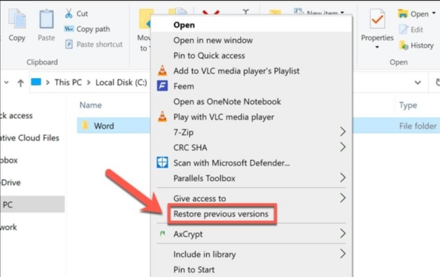Expand the AxCrypt submenu arrow
Image resolution: width=440 pixels, height=277 pixels.
[342, 233]
